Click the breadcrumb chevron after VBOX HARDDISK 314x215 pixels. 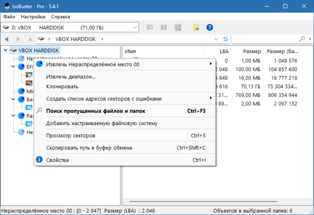pos(102,39)
